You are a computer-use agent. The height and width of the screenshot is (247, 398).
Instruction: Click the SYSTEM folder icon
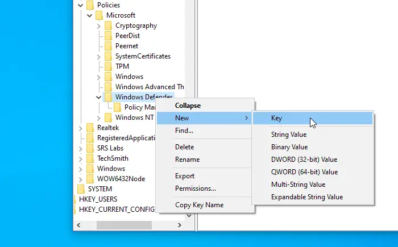tap(81, 189)
